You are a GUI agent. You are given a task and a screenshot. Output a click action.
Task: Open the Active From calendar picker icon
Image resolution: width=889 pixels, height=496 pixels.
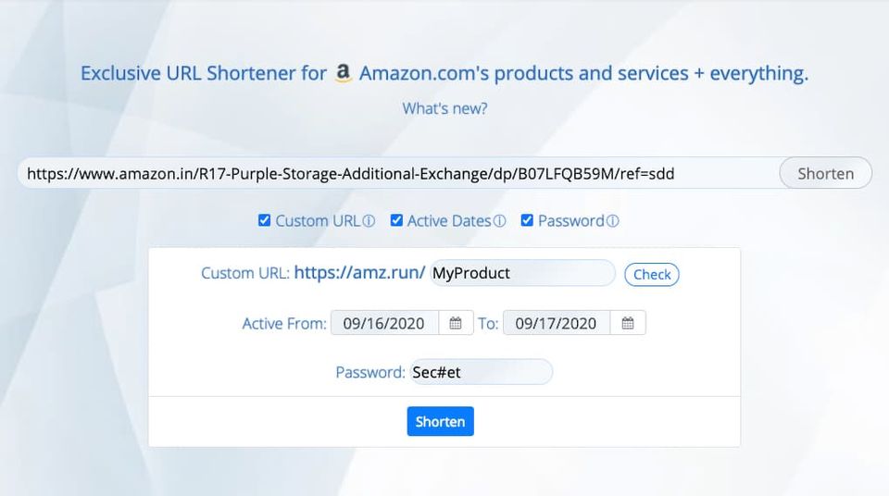tap(456, 323)
